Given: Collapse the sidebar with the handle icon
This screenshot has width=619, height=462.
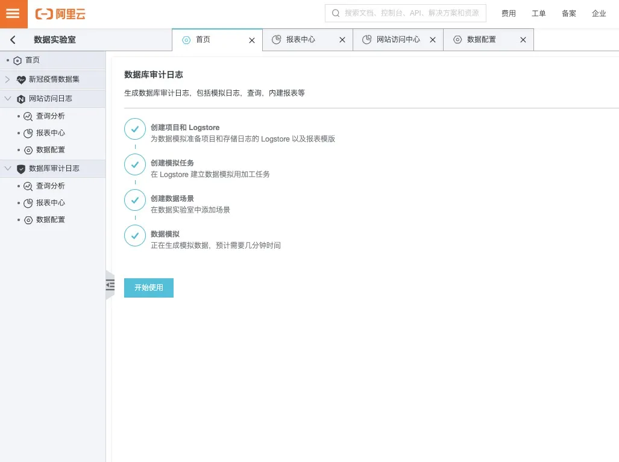Looking at the screenshot, I should (110, 285).
